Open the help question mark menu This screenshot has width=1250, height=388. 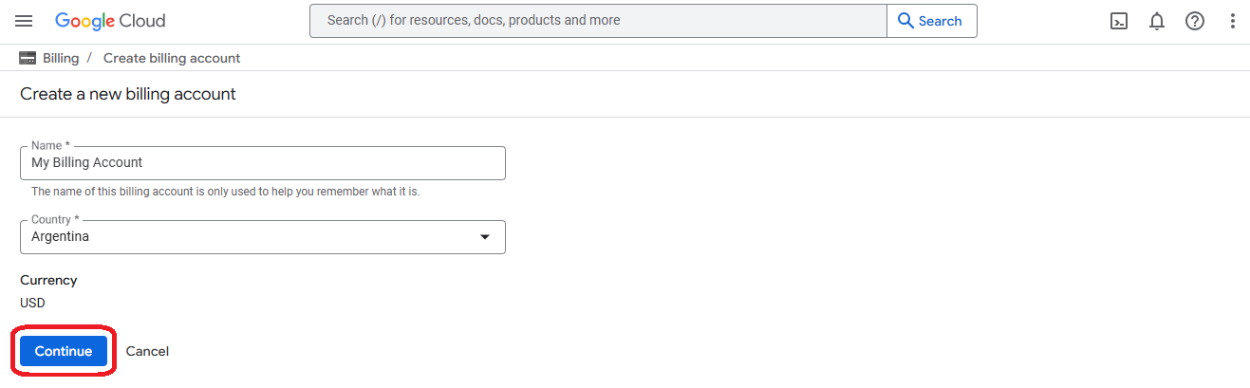click(x=1195, y=21)
